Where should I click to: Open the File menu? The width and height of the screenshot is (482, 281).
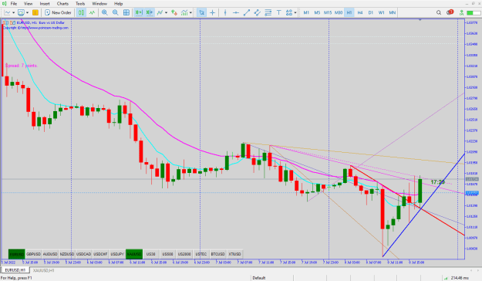14,4
